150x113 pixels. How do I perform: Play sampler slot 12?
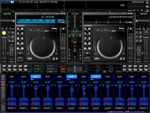coord(144,77)
